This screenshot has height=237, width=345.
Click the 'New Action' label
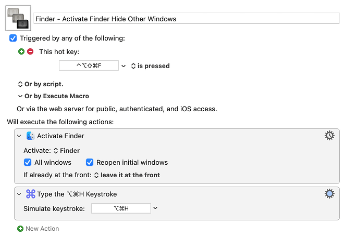click(42, 229)
